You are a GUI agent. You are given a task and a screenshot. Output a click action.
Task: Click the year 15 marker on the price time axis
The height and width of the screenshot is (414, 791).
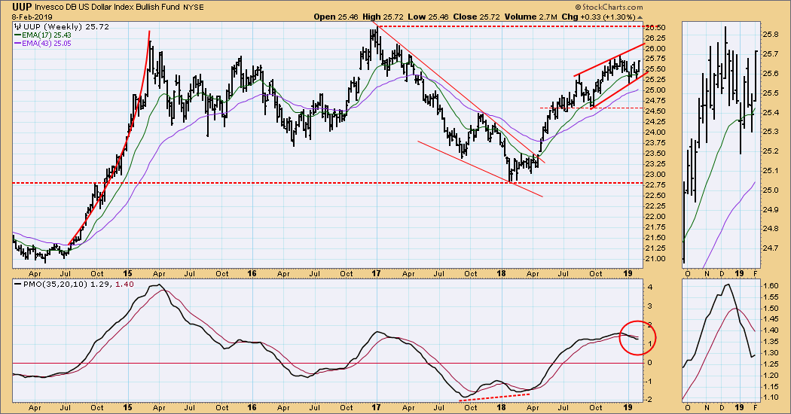click(x=128, y=273)
